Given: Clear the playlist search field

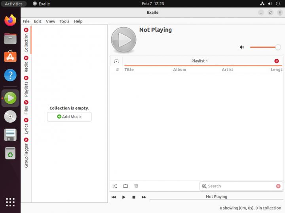Looking at the screenshot, I should point(278,186).
